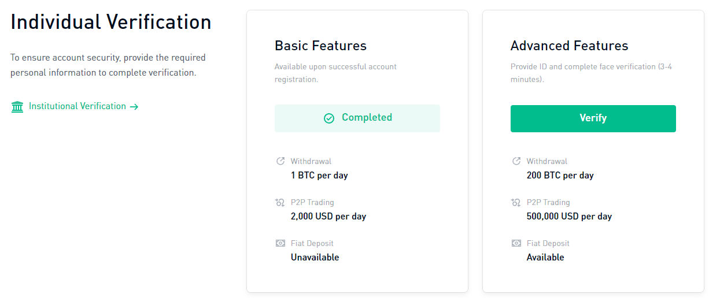Click the Advanced Features Withdrawal icon
The image size is (709, 298).
(516, 161)
